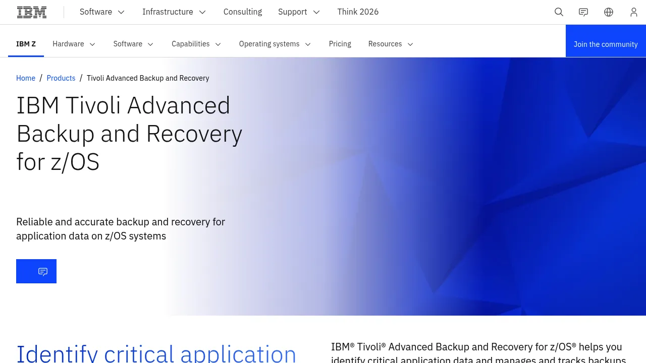Image resolution: width=646 pixels, height=363 pixels.
Task: Open the search magnifier icon
Action: [559, 12]
